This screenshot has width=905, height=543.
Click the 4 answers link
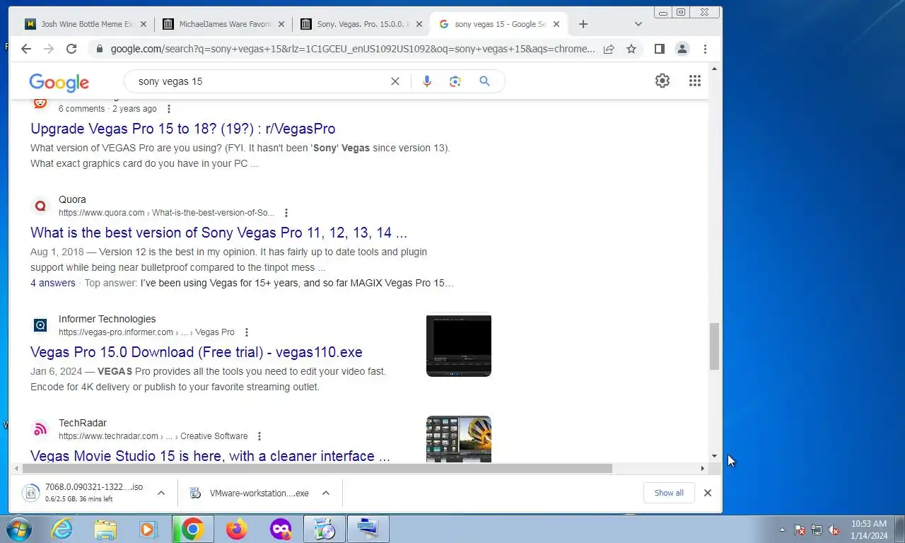pyautogui.click(x=53, y=283)
